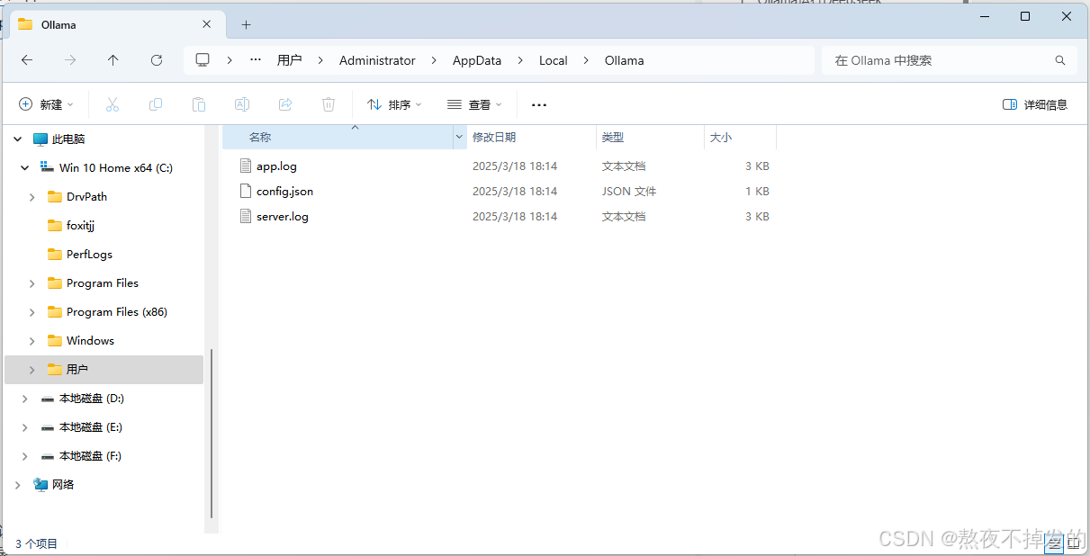This screenshot has height=556, width=1090.
Task: Click server.log modified date 2025/3/18 18:14
Action: coord(515,216)
